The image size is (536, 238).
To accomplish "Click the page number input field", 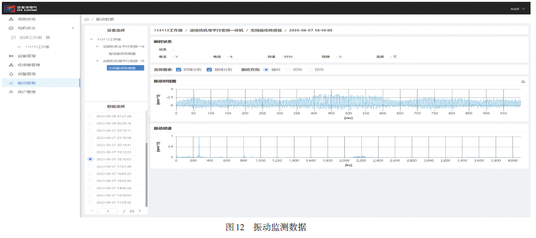I will point(107,211).
